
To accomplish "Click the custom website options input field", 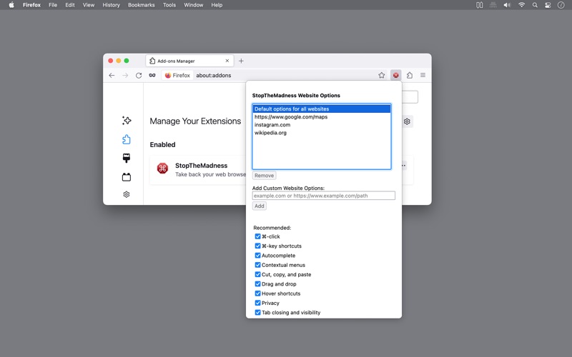I will click(x=324, y=196).
